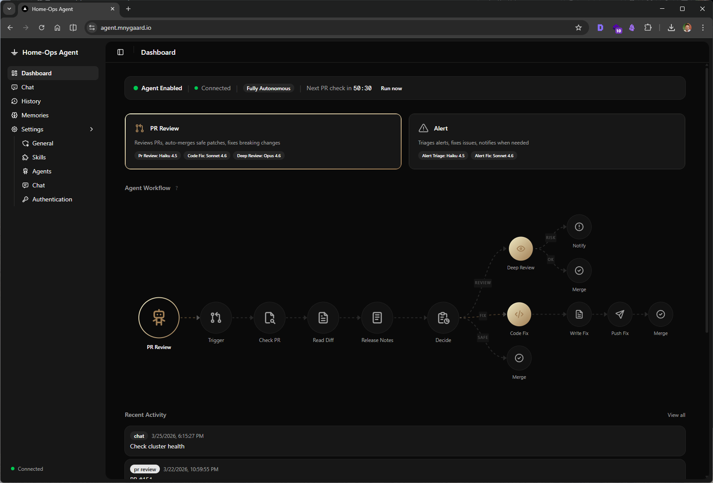Click the address bar URL
The width and height of the screenshot is (713, 483).
(126, 28)
